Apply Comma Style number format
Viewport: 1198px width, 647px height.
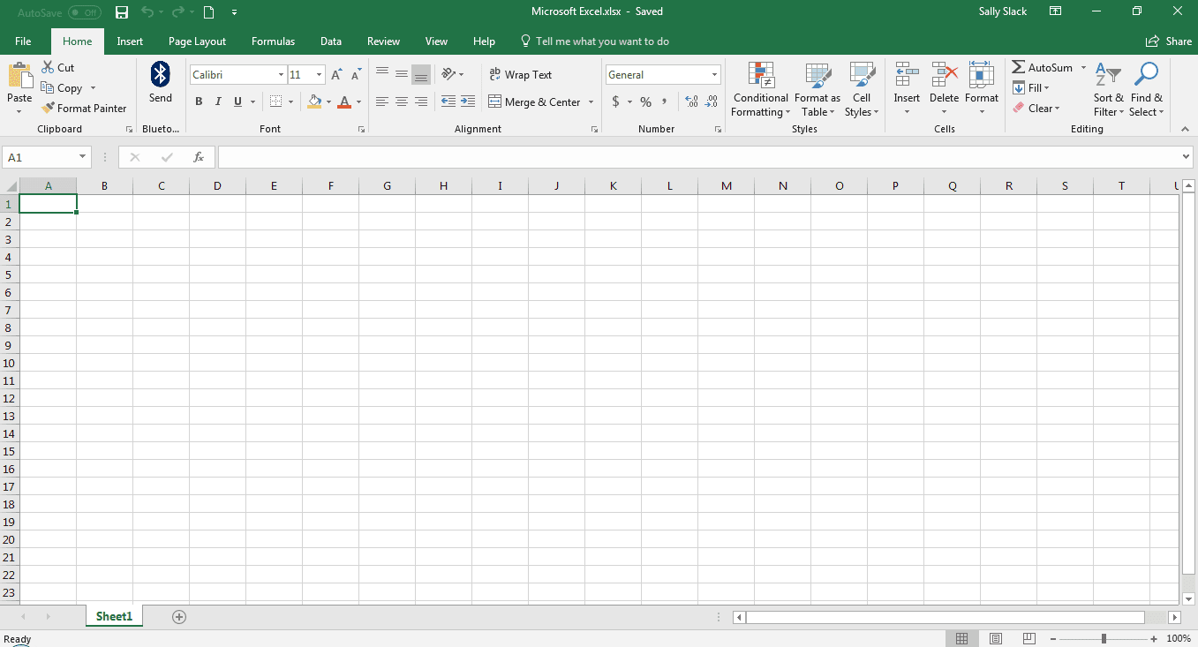point(664,102)
